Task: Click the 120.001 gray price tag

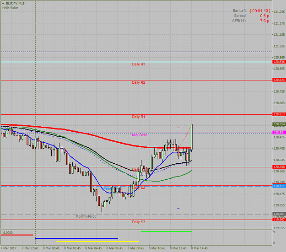Action: click(x=279, y=214)
